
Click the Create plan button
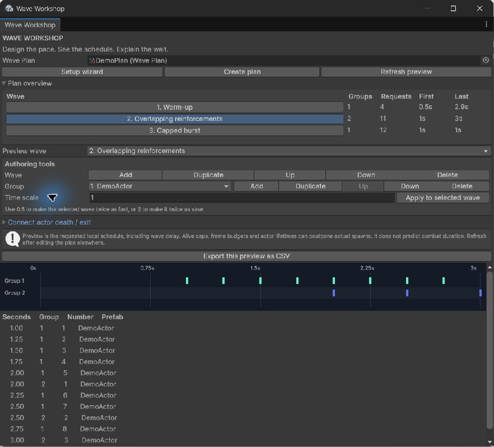tap(242, 72)
